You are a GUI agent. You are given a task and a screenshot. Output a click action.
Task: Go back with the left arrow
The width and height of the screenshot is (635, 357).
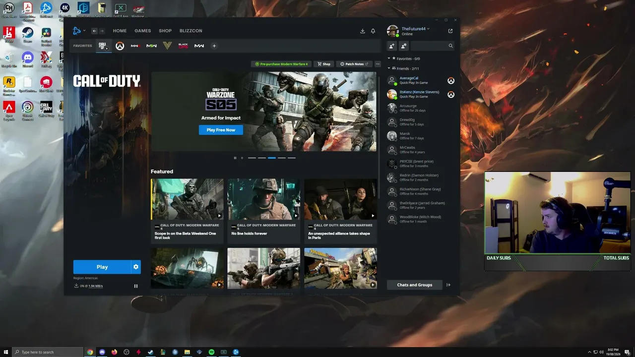pyautogui.click(x=94, y=31)
